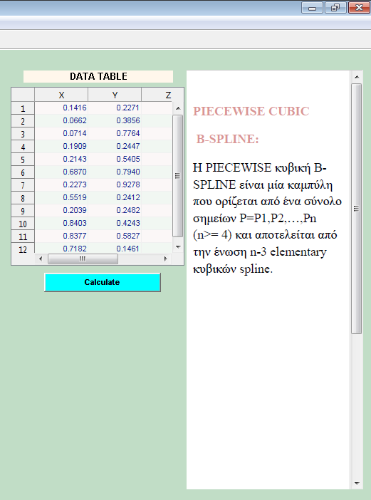Click the table's vertical scroll down arrow

click(x=178, y=247)
